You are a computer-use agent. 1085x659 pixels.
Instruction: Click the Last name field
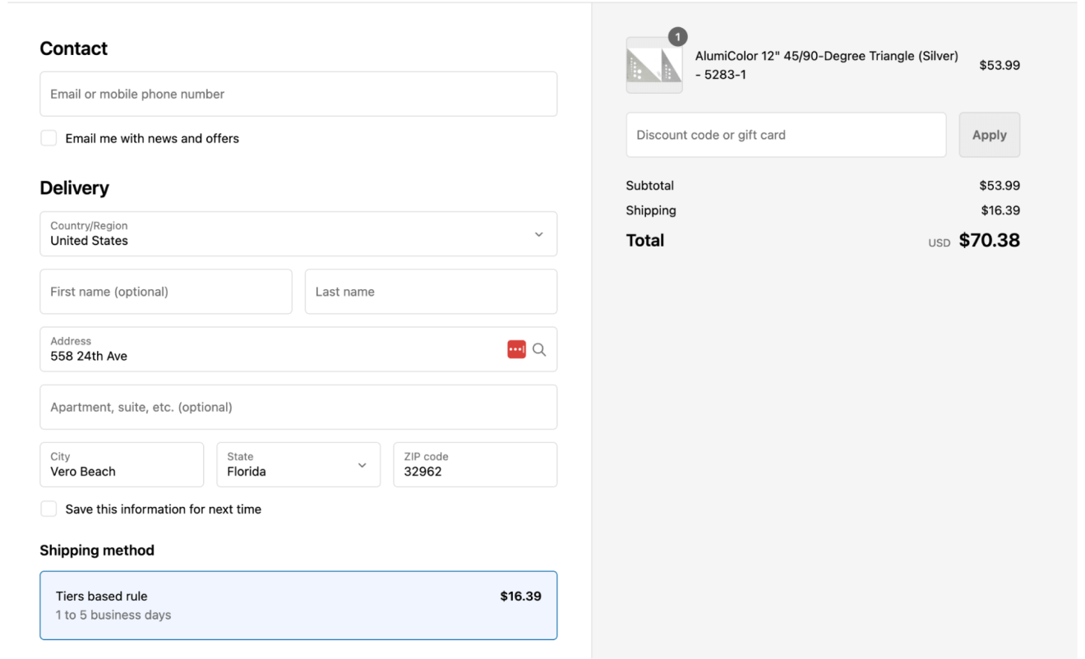431,292
